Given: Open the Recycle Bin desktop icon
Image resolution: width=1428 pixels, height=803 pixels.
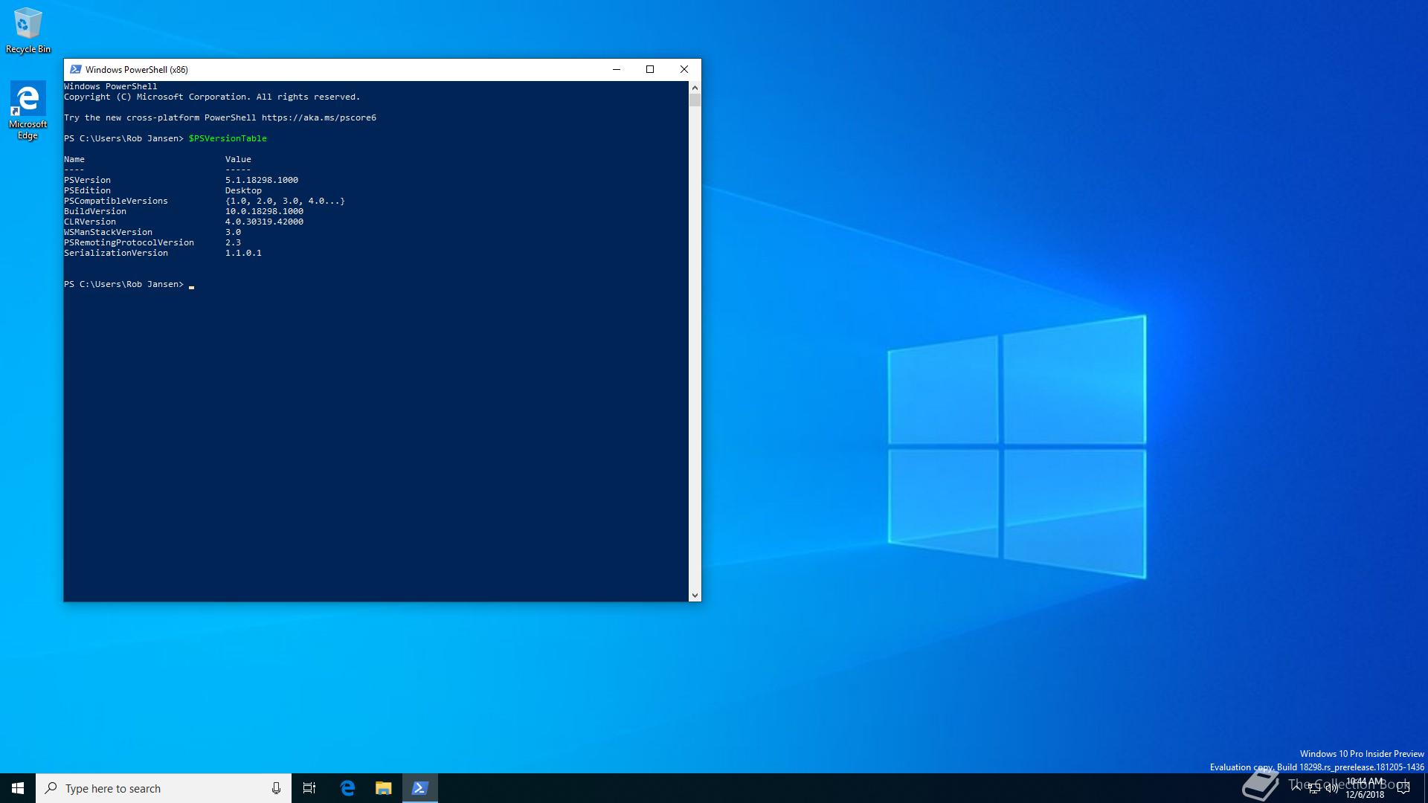Looking at the screenshot, I should pos(28,30).
